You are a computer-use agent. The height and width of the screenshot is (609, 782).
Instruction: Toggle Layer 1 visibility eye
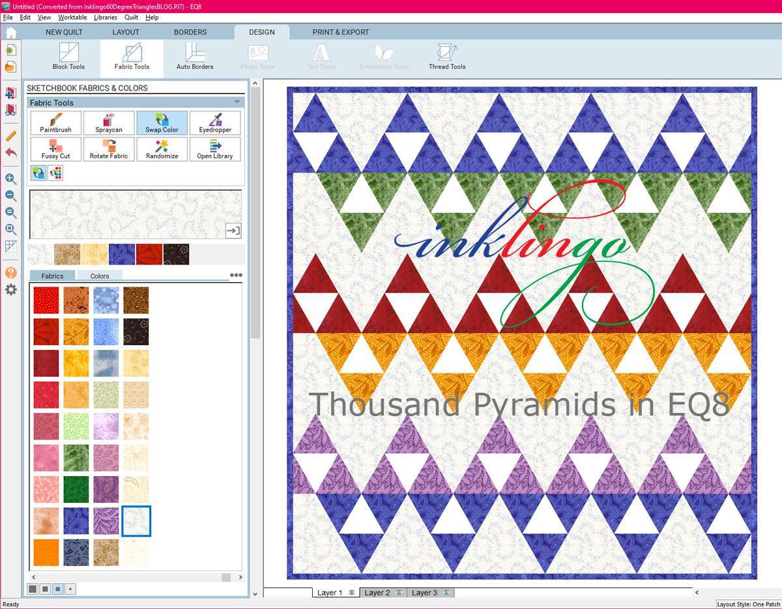click(x=353, y=593)
